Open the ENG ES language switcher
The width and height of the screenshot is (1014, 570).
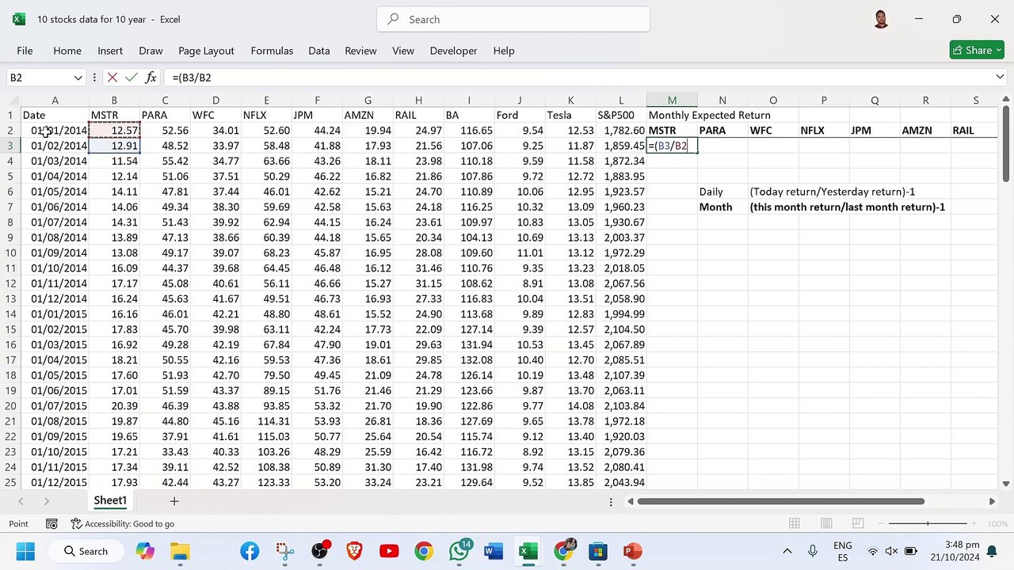tap(843, 551)
